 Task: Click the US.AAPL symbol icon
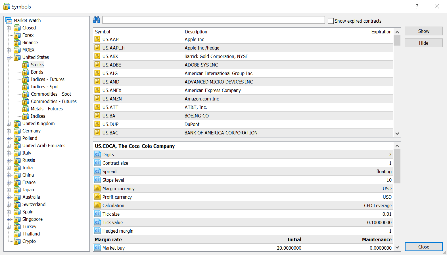point(97,39)
